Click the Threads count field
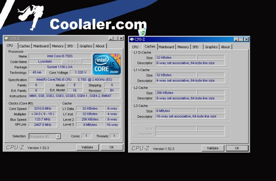The height and width of the screenshot is (181, 276). [114, 136]
